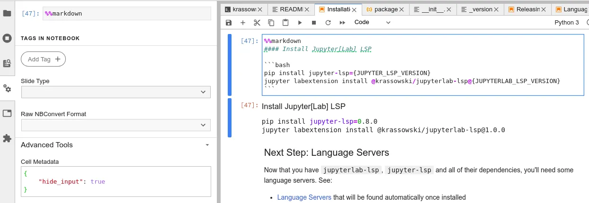The width and height of the screenshot is (589, 203).
Task: Cut the selected cell with the scissors icon
Action: point(257,22)
